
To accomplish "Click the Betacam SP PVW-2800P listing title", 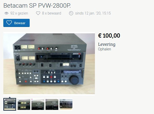I will coord(37,6).
